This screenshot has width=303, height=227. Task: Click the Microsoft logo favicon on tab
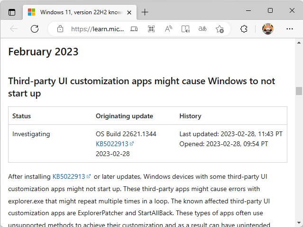(31, 12)
